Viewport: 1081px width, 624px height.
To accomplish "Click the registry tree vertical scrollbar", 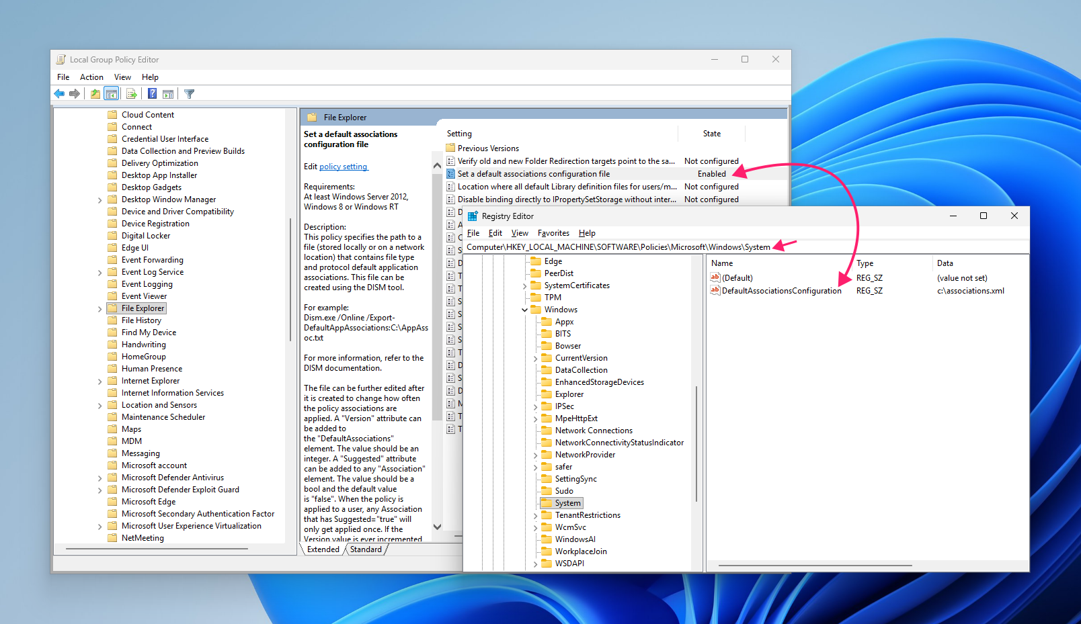I will click(x=696, y=443).
